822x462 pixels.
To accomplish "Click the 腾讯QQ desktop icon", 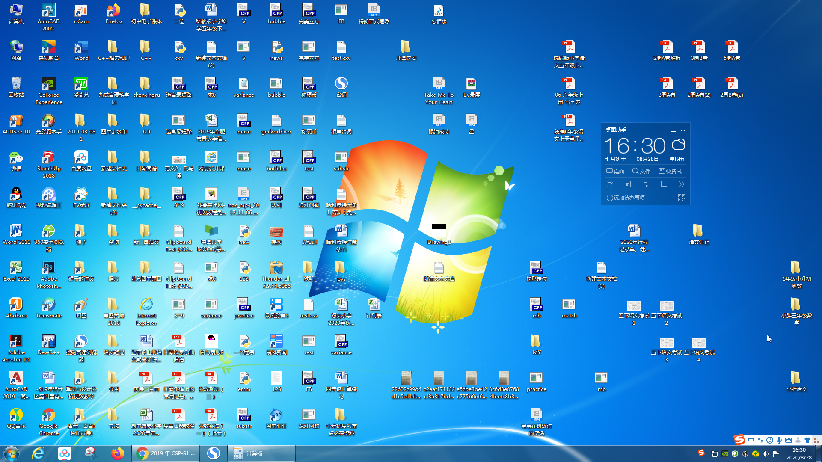I will tap(16, 198).
